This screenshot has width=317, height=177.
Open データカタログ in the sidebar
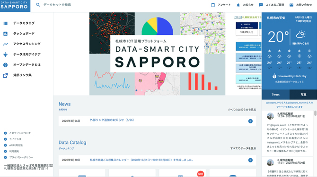click(24, 23)
